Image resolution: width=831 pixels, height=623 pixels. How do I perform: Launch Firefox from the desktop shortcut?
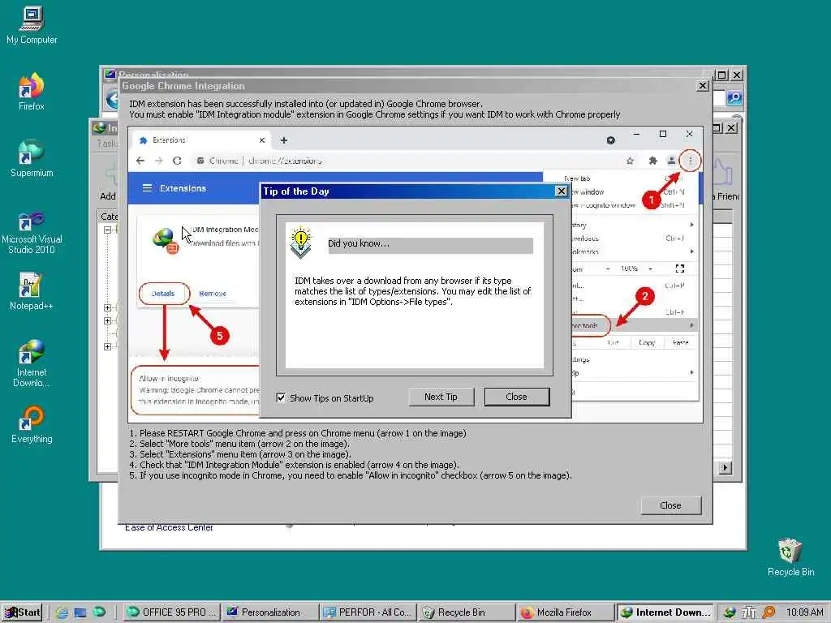pos(32,91)
